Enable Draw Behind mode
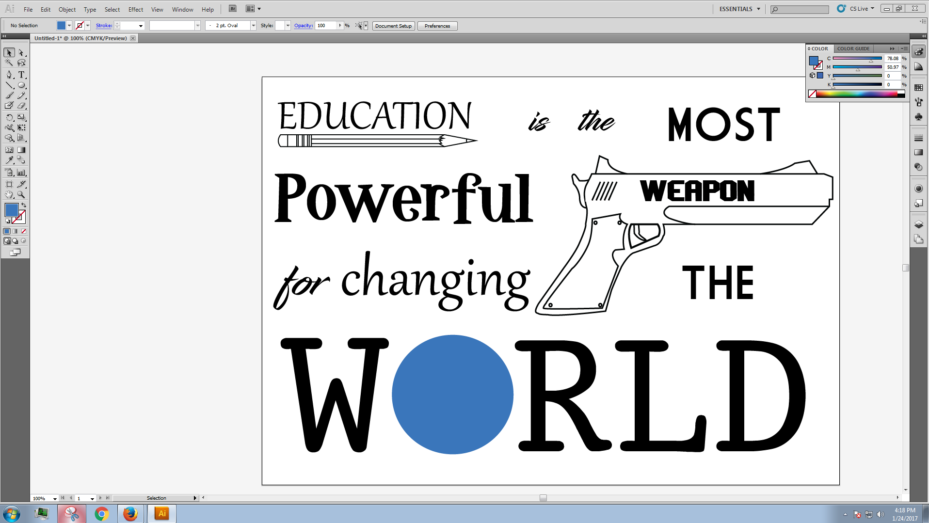929x523 pixels. [15, 241]
